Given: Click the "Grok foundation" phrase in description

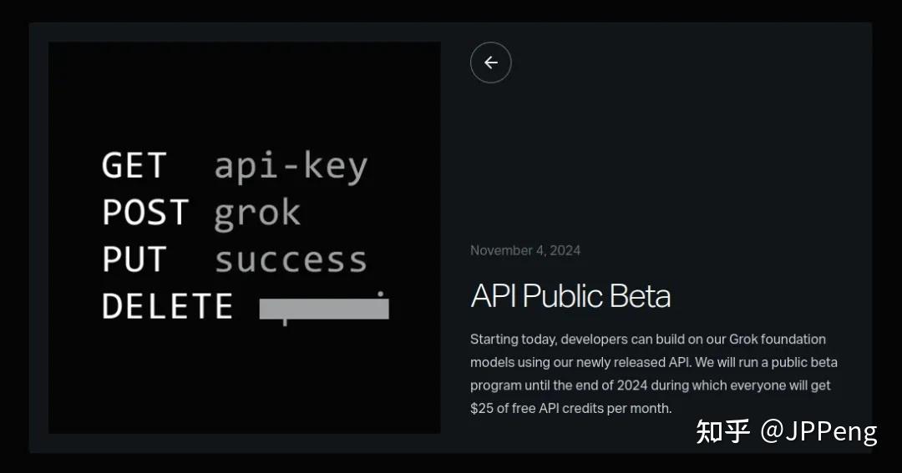Looking at the screenshot, I should (x=778, y=339).
